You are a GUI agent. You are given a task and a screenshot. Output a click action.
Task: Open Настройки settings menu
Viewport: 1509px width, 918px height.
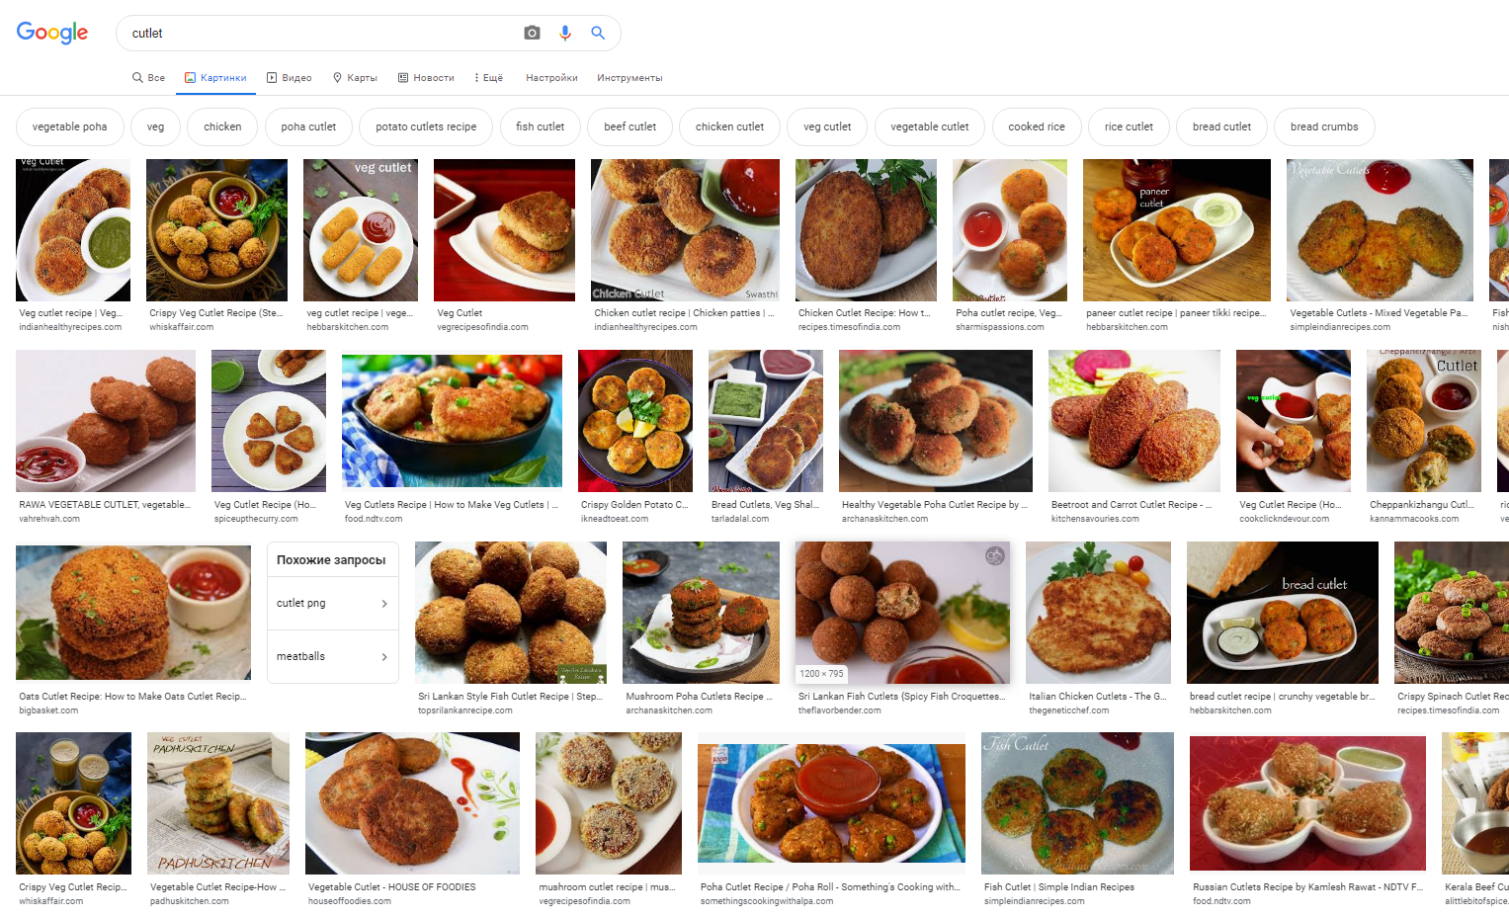551,77
